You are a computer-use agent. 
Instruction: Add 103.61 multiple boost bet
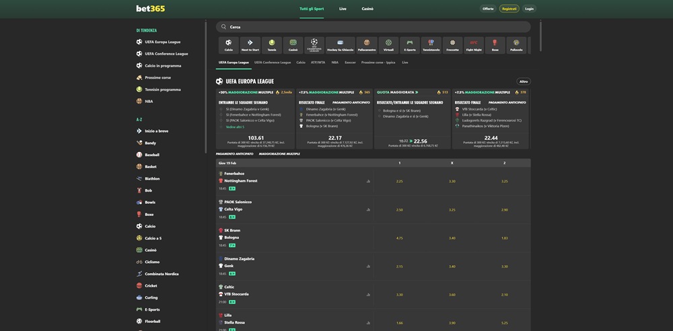pos(255,138)
